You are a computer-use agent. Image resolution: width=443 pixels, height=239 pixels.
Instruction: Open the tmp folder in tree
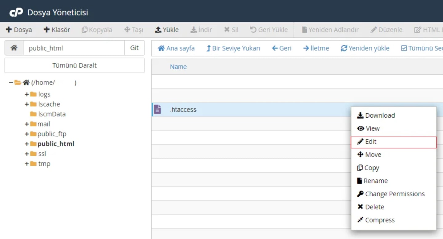point(44,164)
